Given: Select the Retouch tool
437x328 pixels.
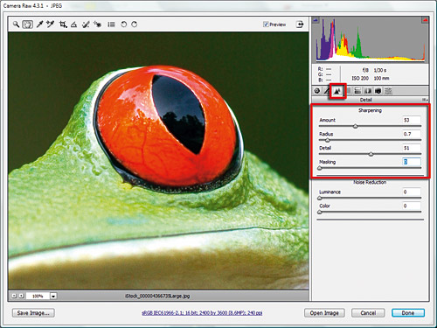Looking at the screenshot, I should click(x=86, y=24).
